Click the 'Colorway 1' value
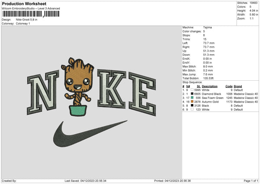Viewport: 260px width, 184px height. (x=23, y=23)
